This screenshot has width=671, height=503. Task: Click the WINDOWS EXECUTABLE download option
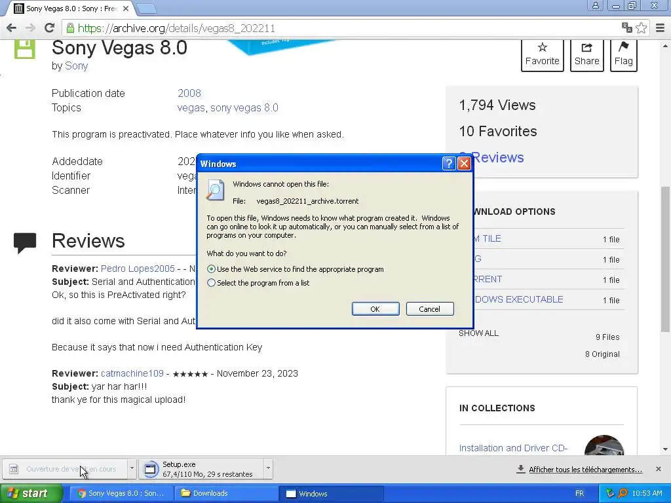(x=519, y=299)
